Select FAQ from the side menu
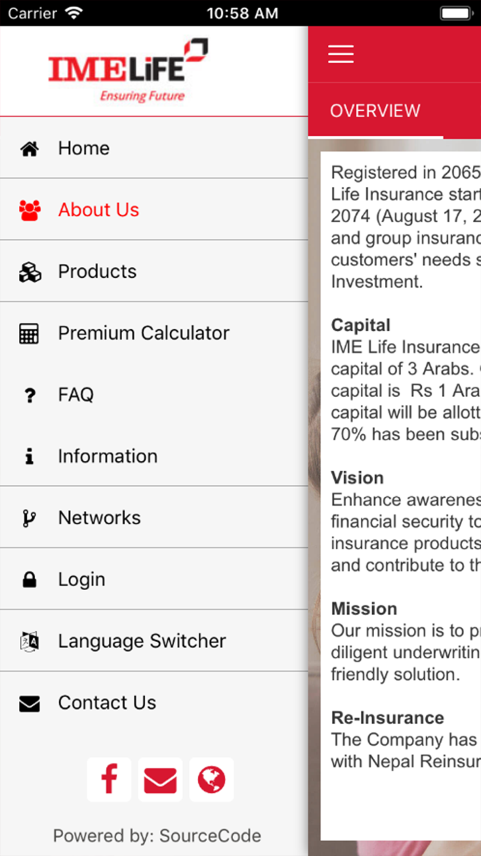This screenshot has width=481, height=856. (76, 395)
